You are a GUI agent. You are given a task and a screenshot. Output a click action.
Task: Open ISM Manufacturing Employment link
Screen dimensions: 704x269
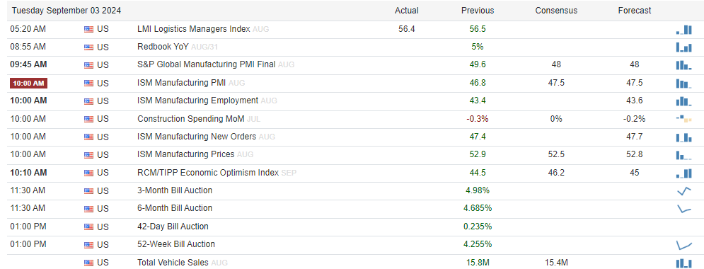197,101
